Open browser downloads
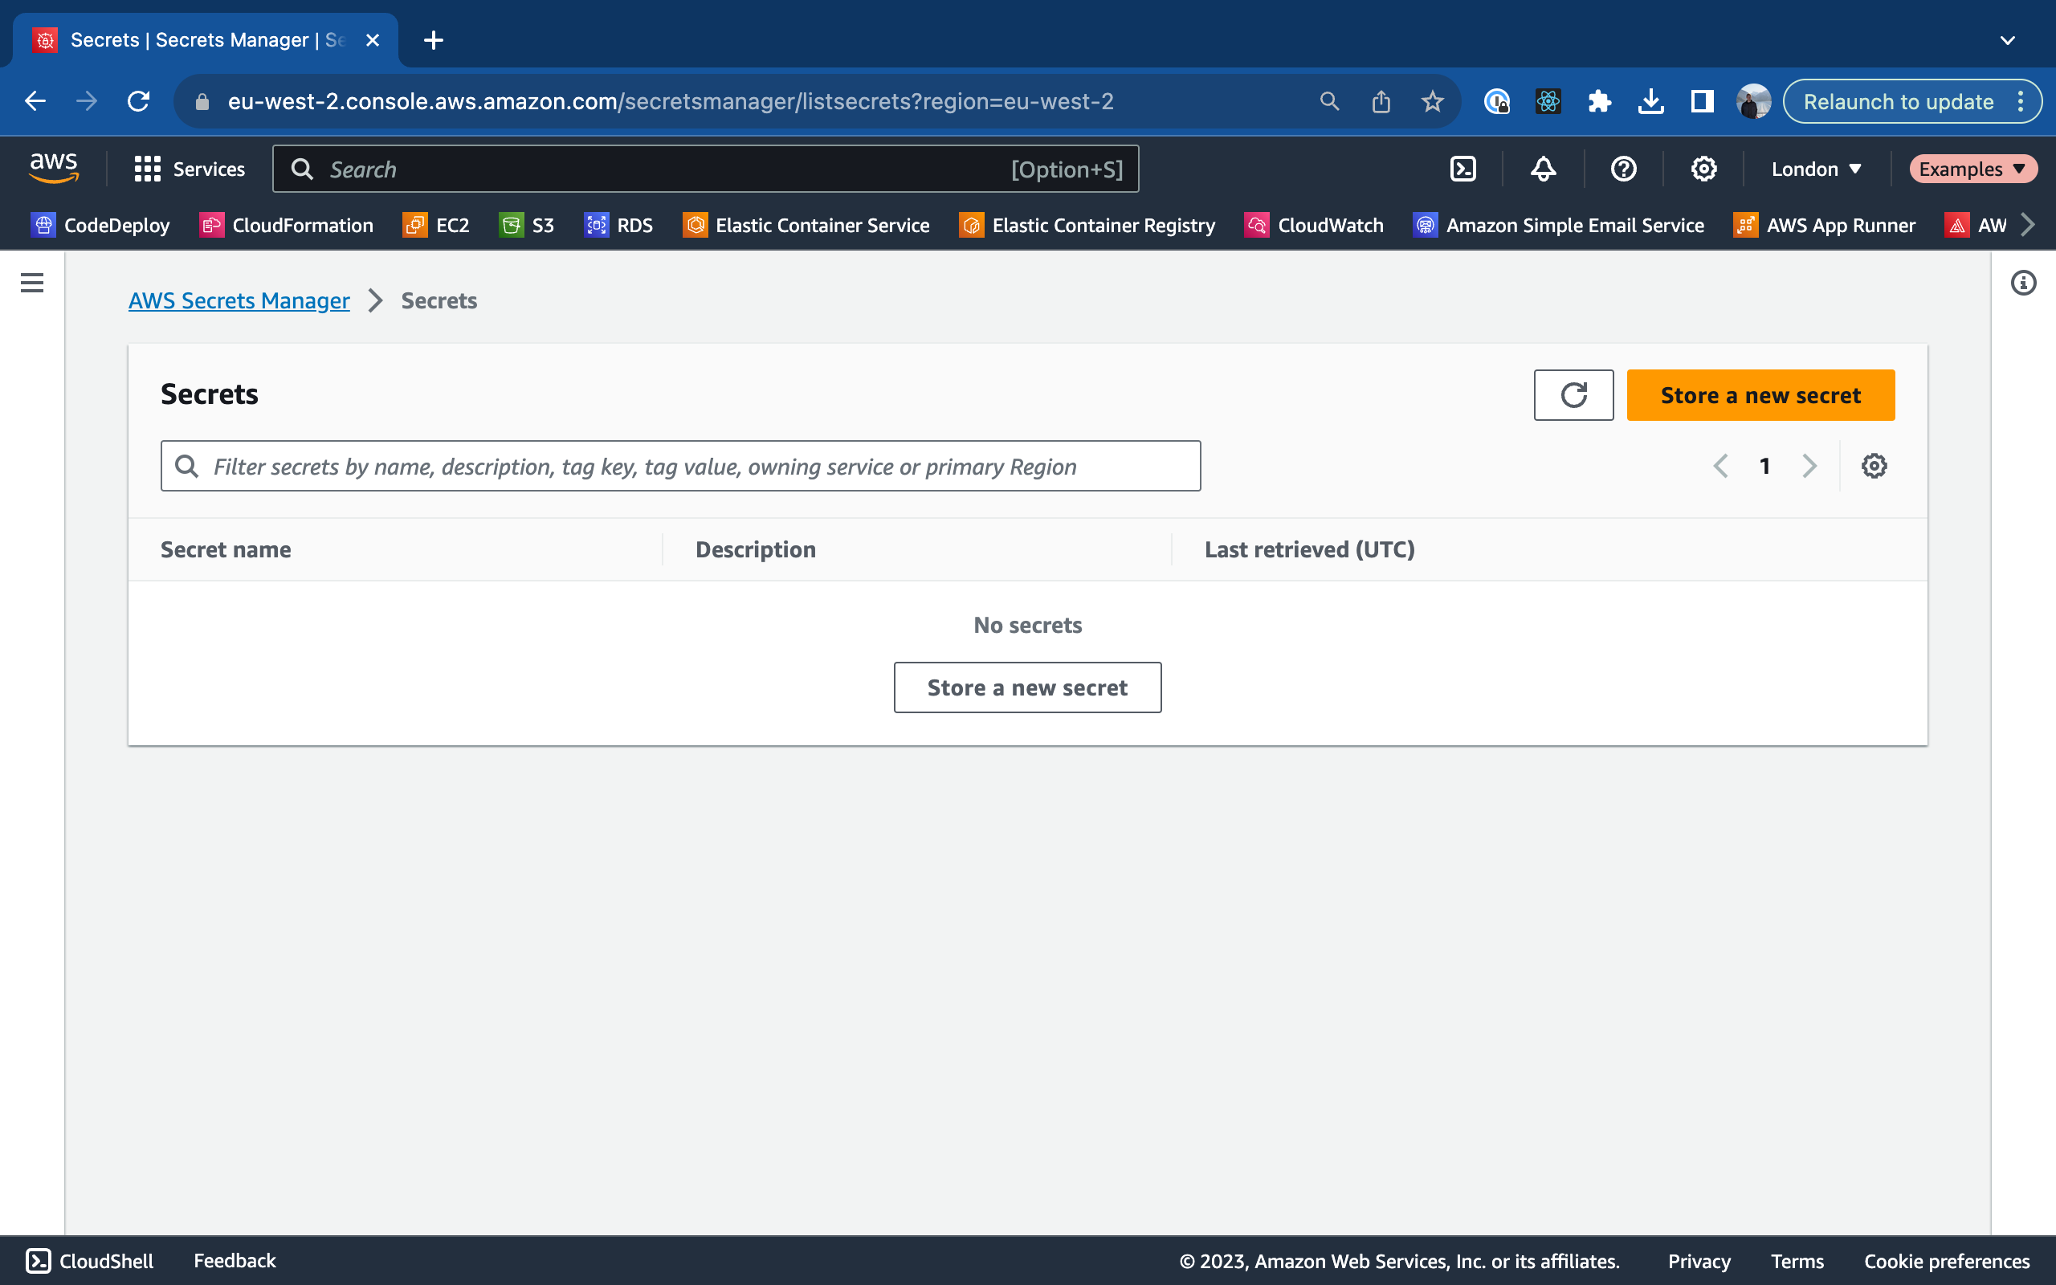This screenshot has height=1285, width=2056. coord(1650,101)
